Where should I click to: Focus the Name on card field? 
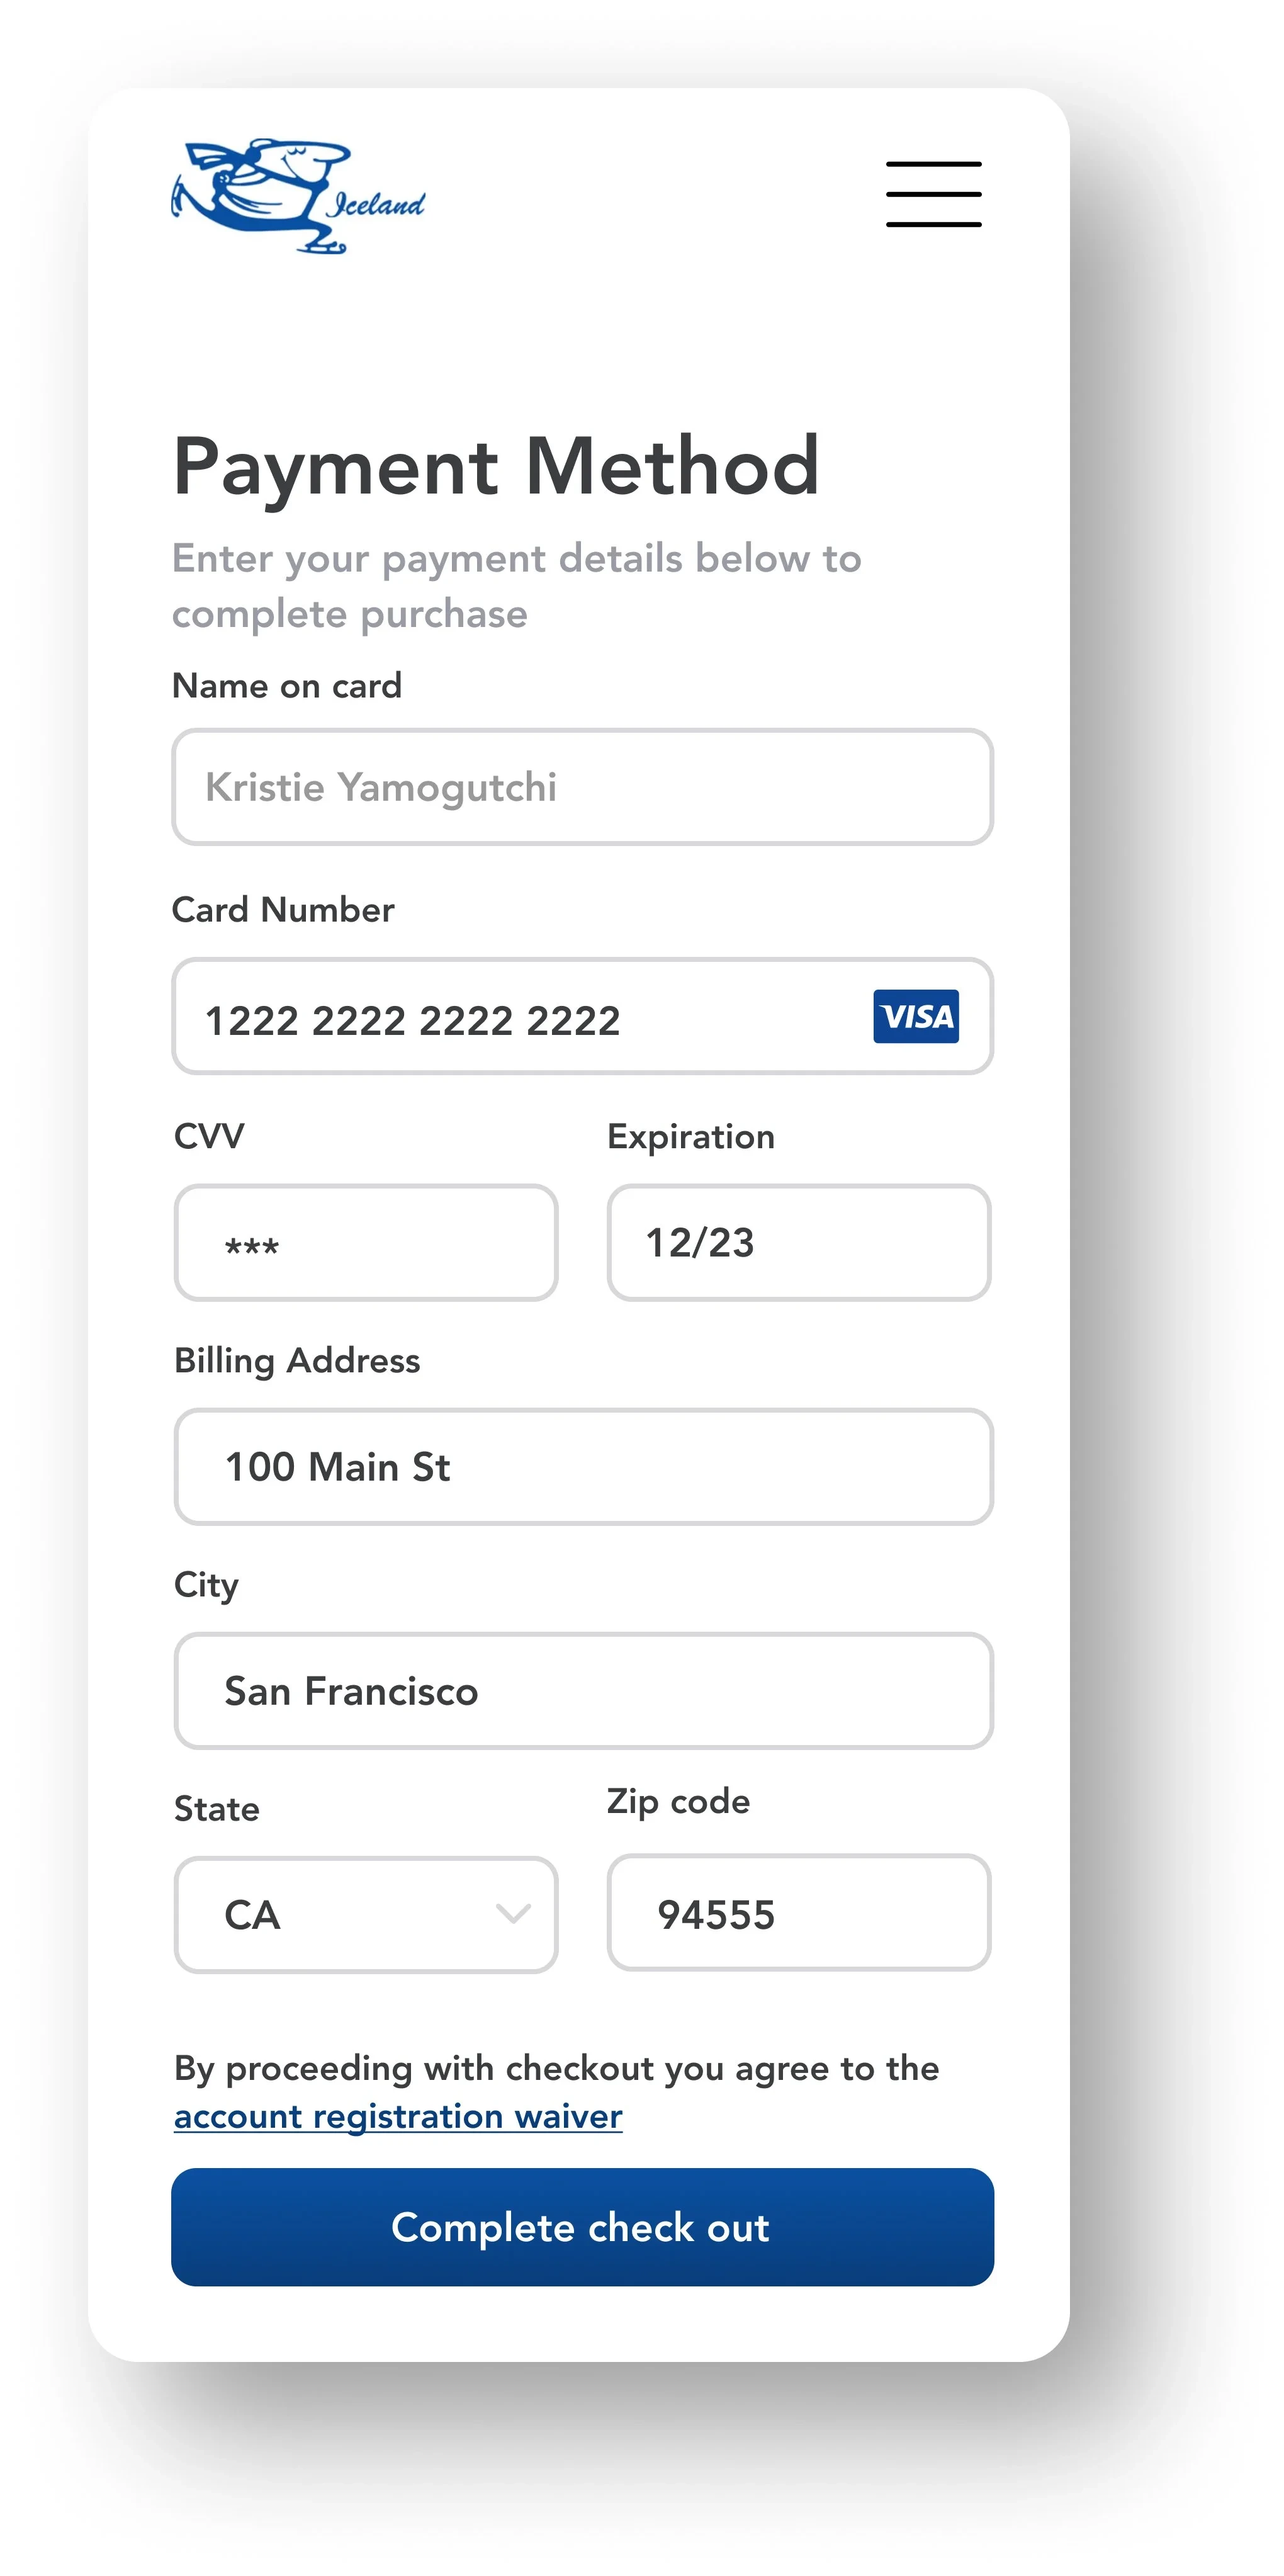click(582, 787)
